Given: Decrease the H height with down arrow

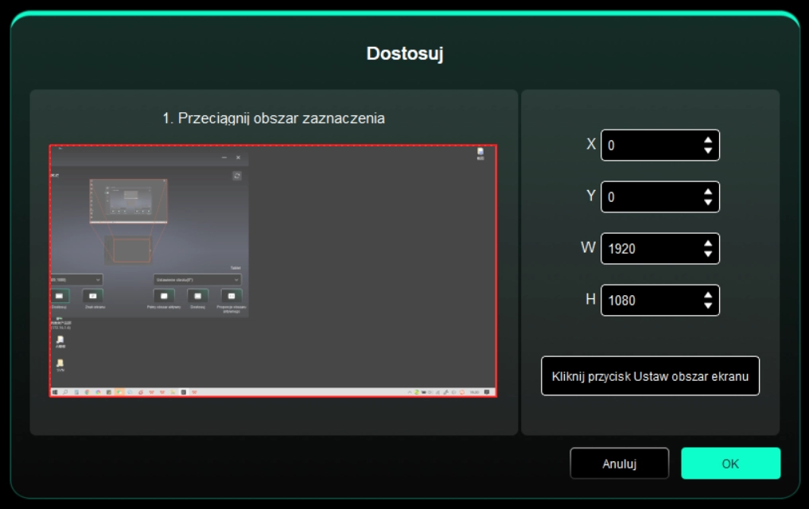Looking at the screenshot, I should point(708,305).
